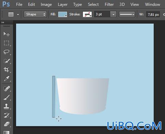
Task: Select the Gradient tool
Action: click(x=7, y=132)
